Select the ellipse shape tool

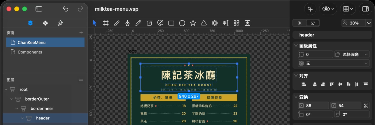coord(182,23)
